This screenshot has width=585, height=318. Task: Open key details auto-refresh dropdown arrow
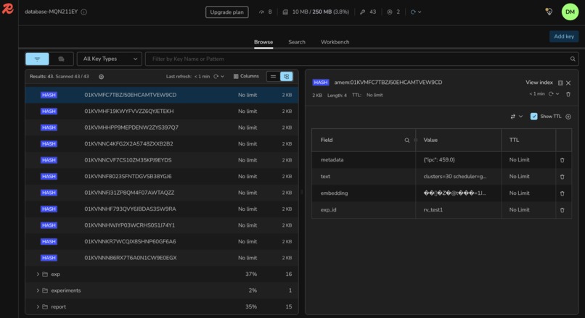click(x=557, y=94)
